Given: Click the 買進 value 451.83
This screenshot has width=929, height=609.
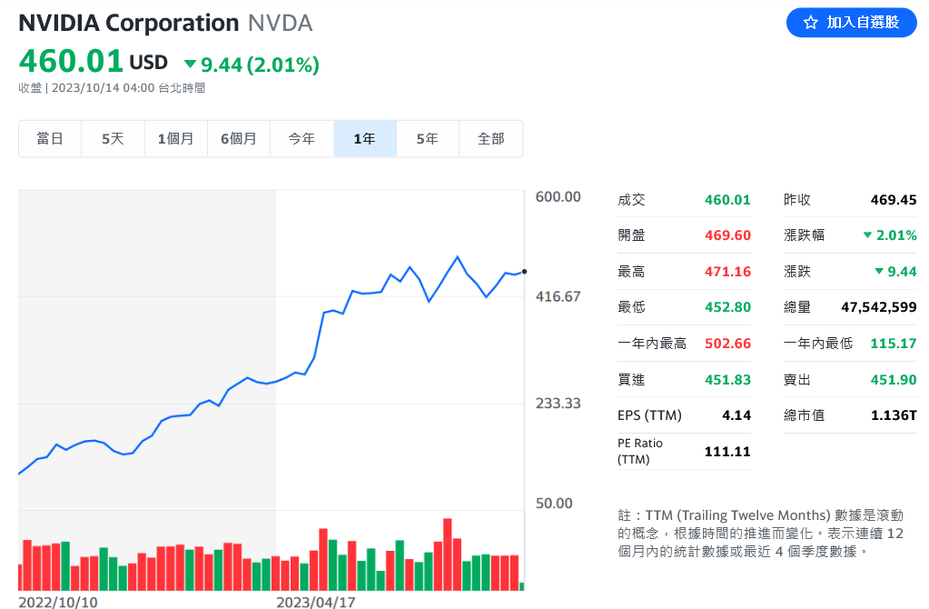Looking at the screenshot, I should coord(727,380).
